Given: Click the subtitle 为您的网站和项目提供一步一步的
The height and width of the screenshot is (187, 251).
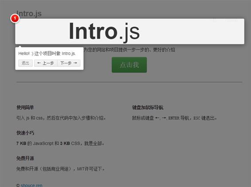Looking at the screenshot, I should pyautogui.click(x=129, y=50).
